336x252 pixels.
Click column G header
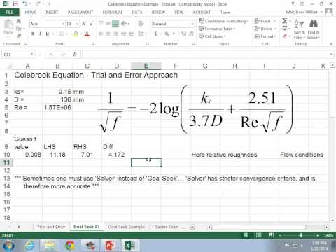point(205,66)
